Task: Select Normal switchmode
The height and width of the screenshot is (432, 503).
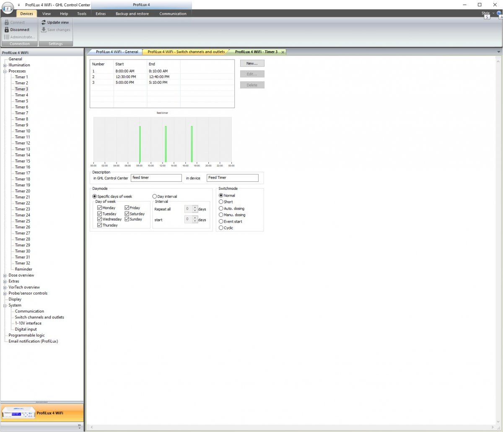Action: point(221,196)
